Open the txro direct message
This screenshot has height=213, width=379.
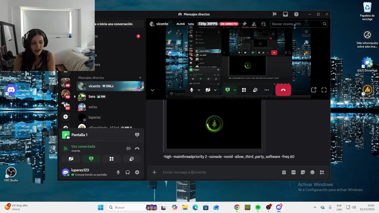[x=110, y=96]
